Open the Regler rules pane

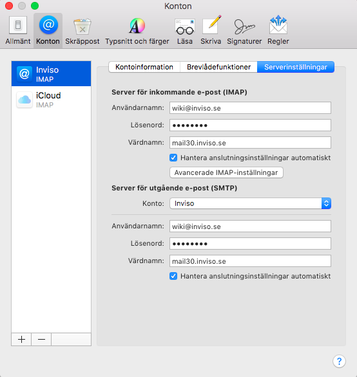tap(278, 30)
